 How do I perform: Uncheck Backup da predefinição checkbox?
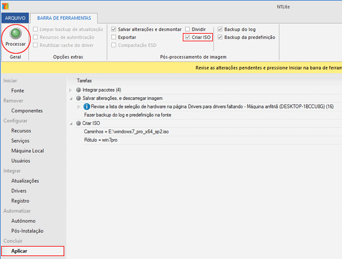pos(220,37)
